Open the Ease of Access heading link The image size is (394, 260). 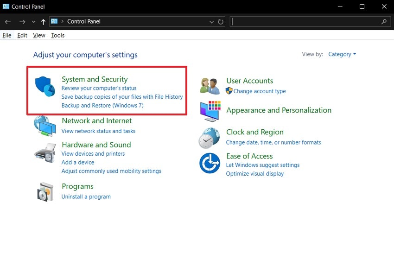[x=249, y=156]
